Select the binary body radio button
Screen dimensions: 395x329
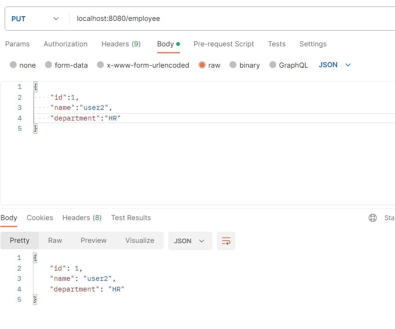233,65
